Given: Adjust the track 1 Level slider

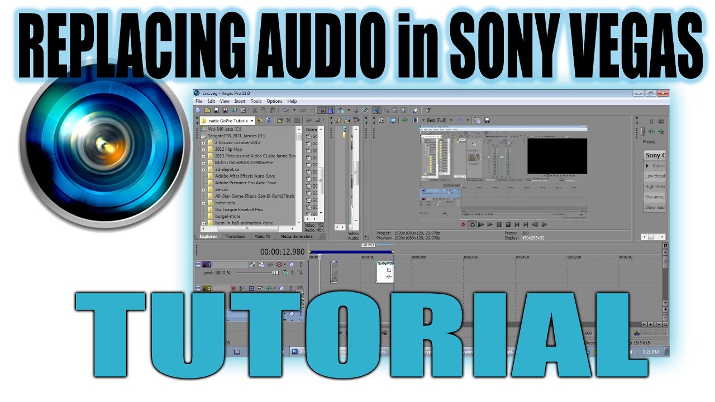Looking at the screenshot, I should click(257, 272).
